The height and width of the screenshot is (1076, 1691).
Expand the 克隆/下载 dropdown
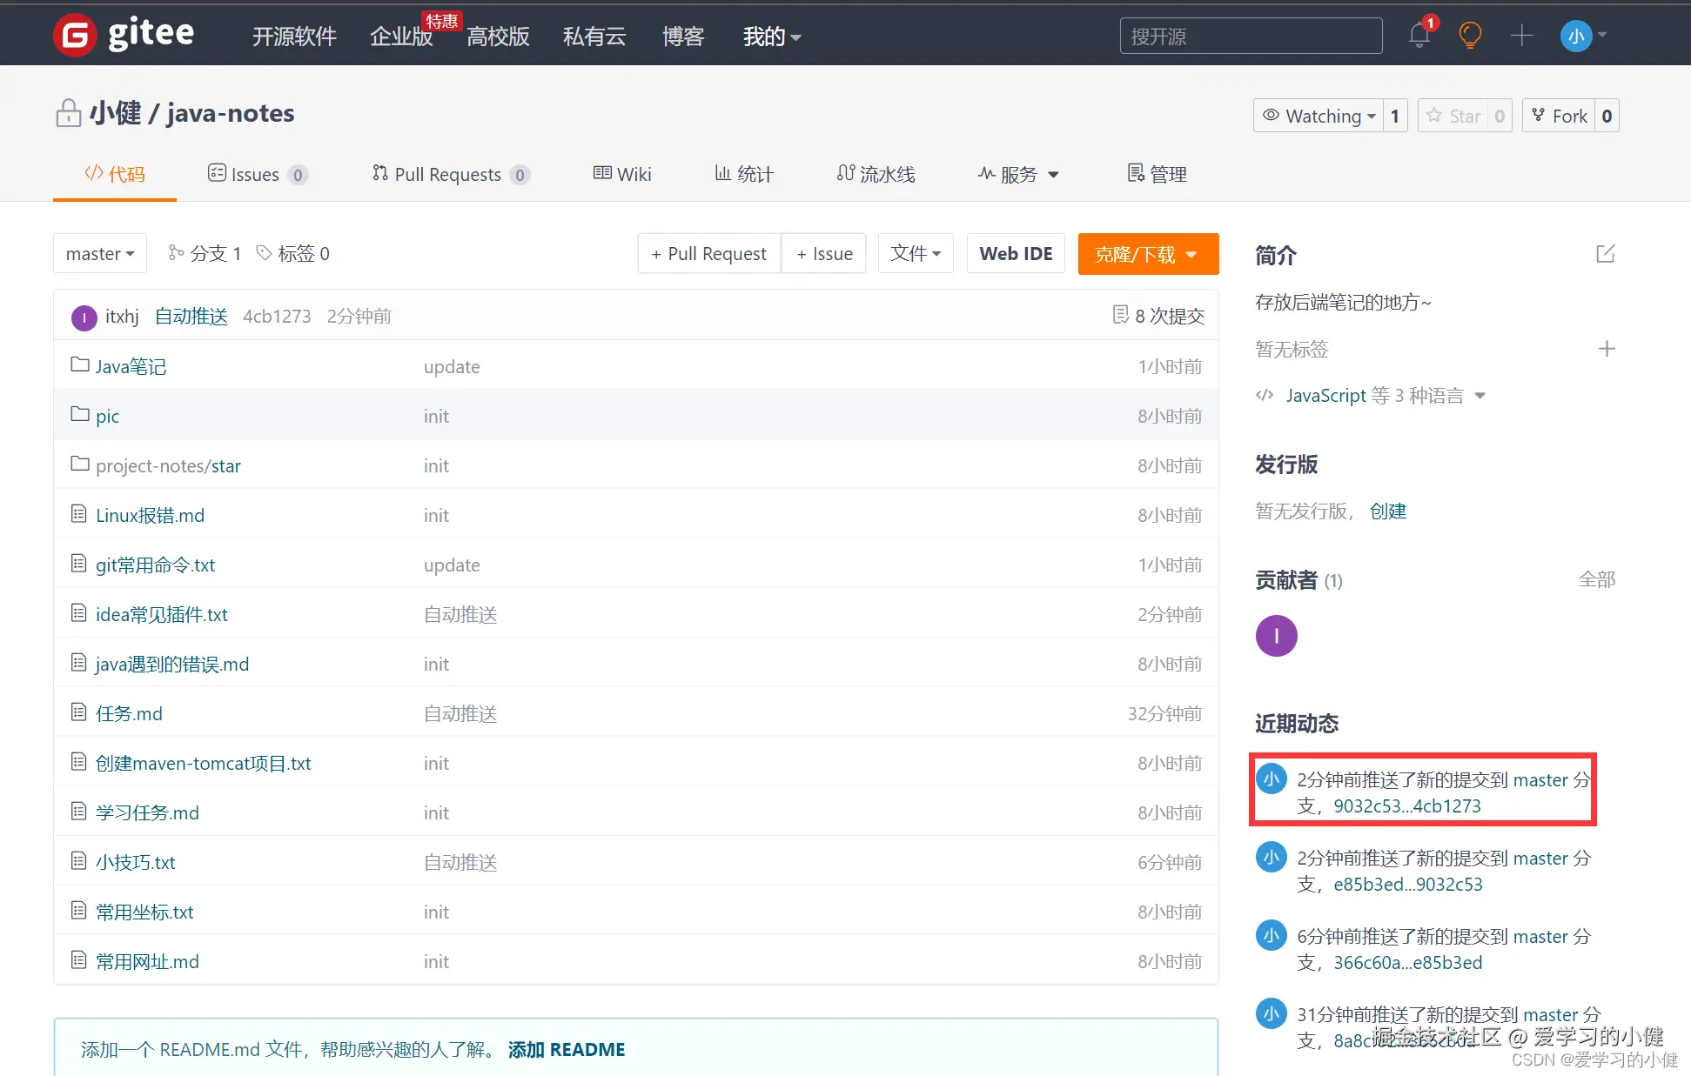coord(1147,254)
